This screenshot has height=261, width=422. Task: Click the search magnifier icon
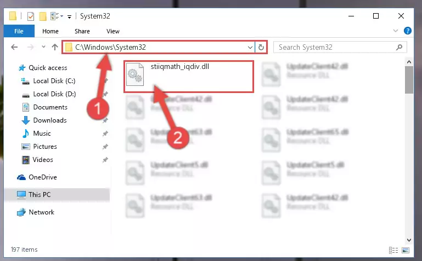[x=399, y=48]
